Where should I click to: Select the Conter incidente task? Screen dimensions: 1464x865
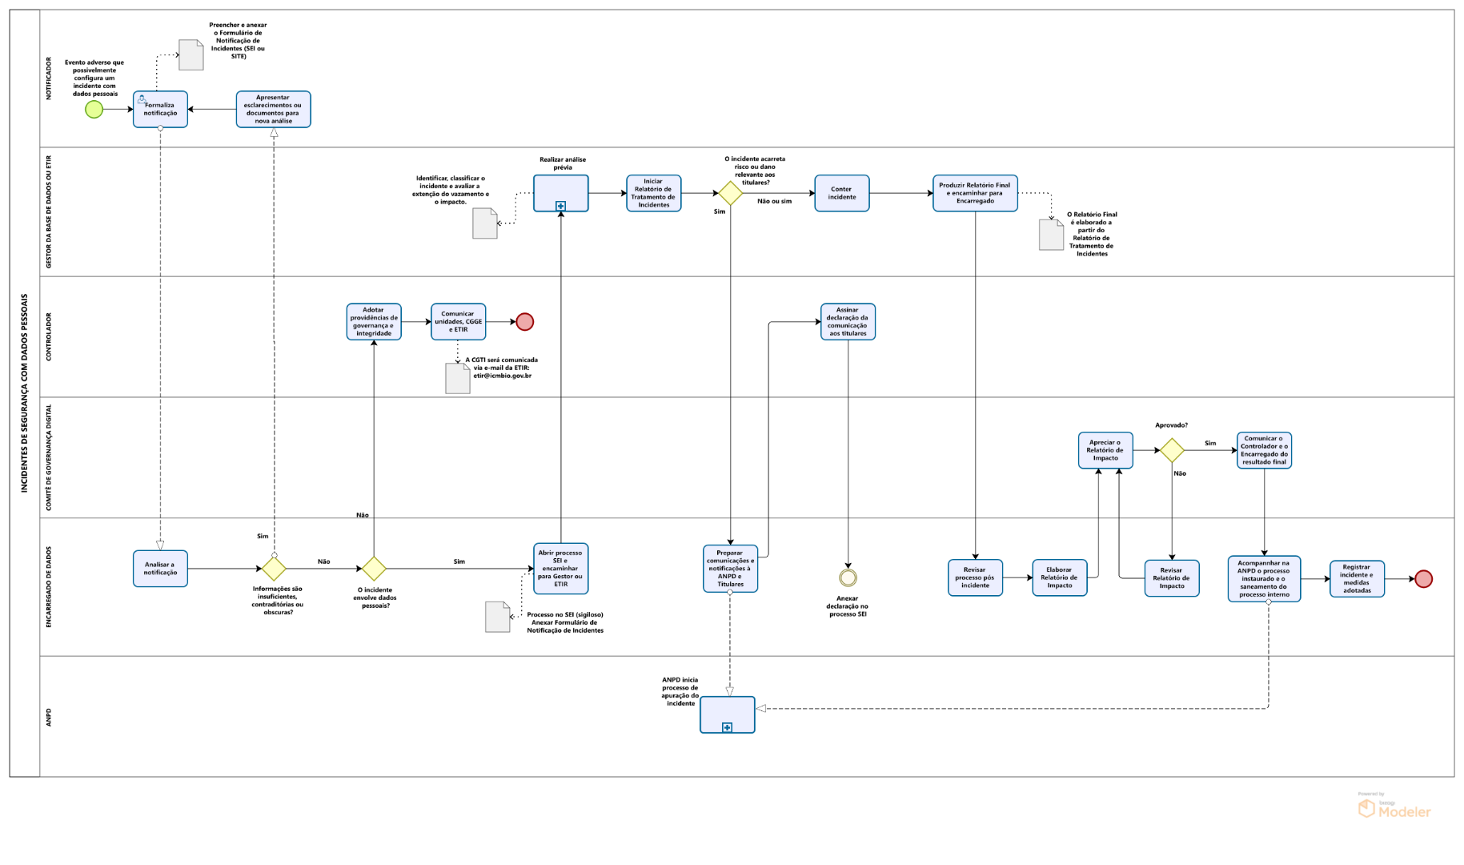842,193
